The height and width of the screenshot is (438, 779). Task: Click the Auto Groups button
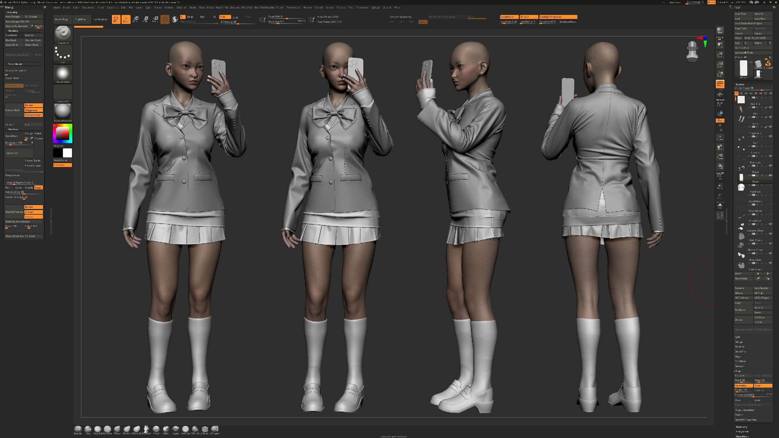14,16
